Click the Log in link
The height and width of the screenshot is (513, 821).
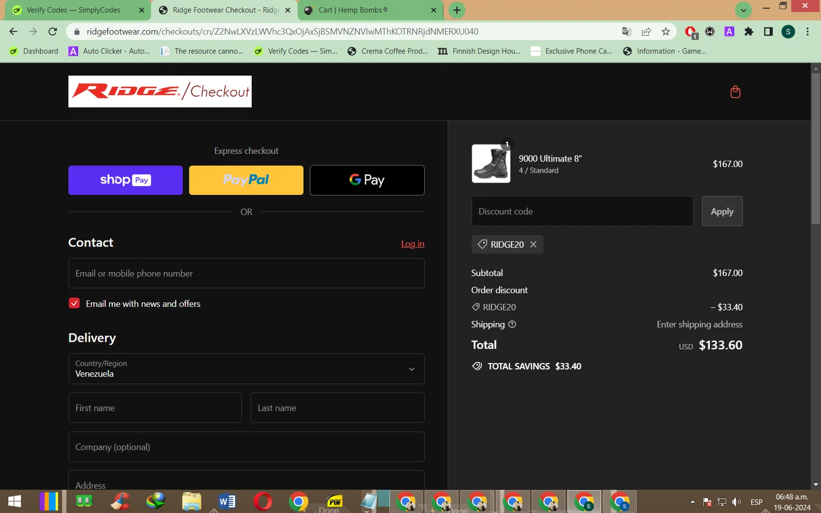(x=413, y=244)
